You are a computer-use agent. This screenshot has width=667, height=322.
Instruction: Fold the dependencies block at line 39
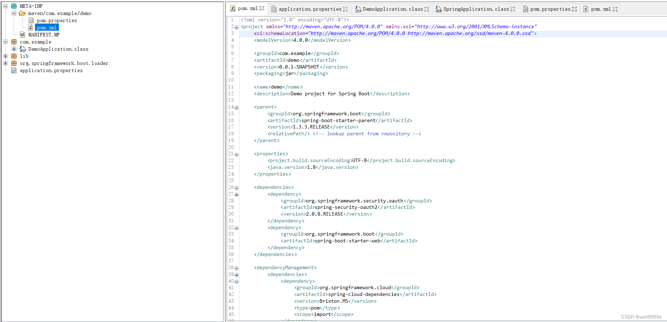click(x=237, y=275)
